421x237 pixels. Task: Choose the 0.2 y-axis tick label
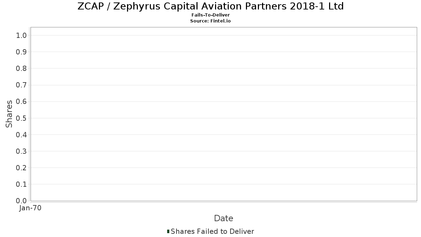pos(21,168)
